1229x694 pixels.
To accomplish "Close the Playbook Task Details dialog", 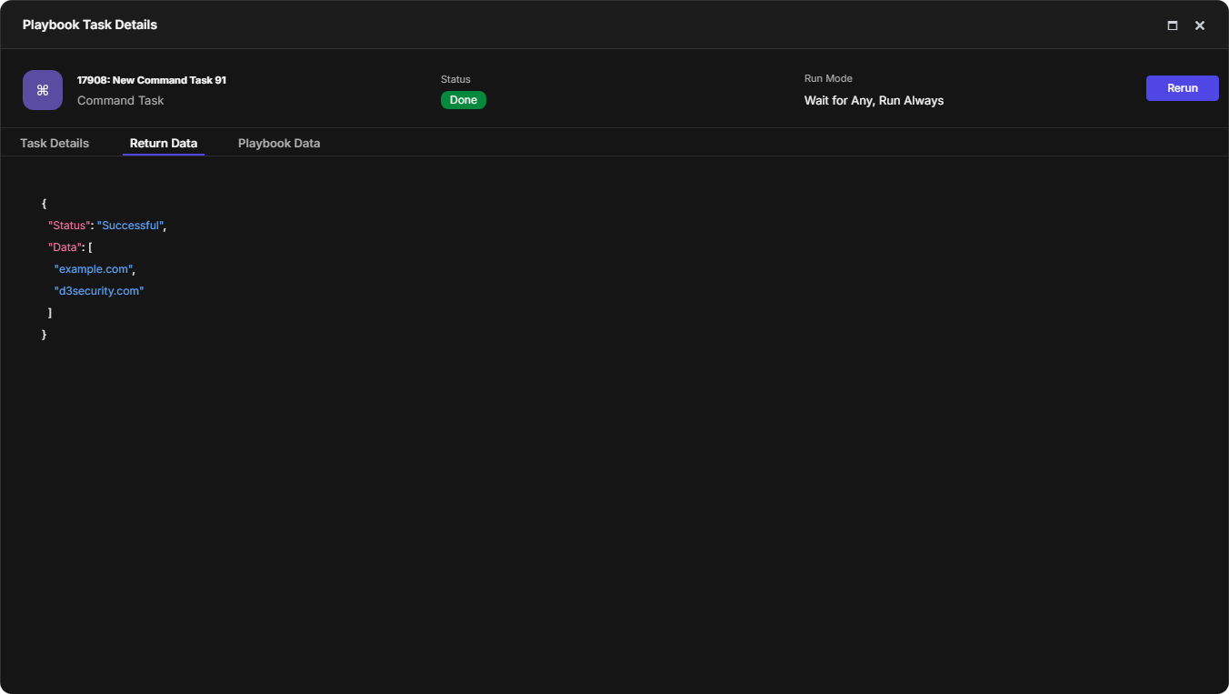I will tap(1200, 25).
